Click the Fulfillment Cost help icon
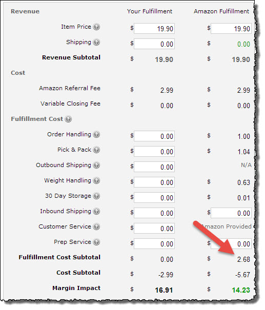This screenshot has height=310, width=265. 68,119
